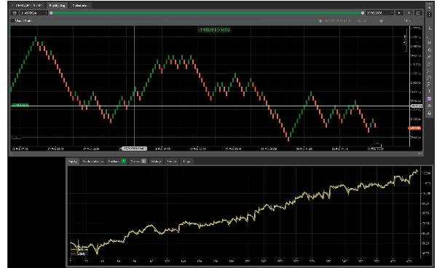Click the chart's horizontal scrollbar
This screenshot has width=437, height=268.
pos(216,154)
